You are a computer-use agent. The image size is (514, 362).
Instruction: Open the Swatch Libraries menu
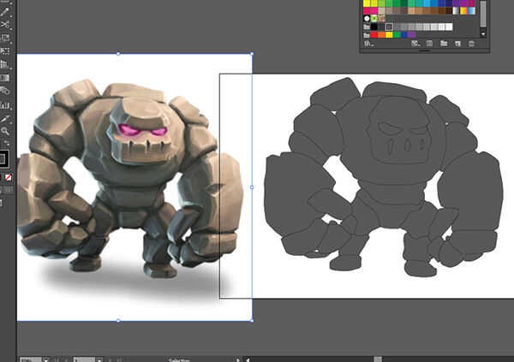pos(368,44)
